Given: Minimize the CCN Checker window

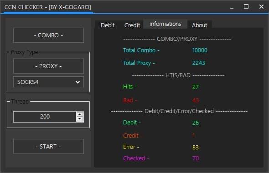Looking at the screenshot, I should pos(232,7).
